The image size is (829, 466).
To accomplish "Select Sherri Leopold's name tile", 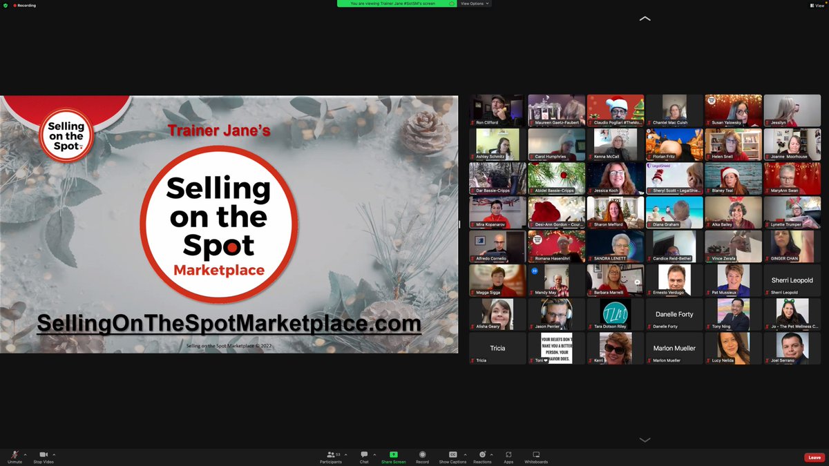I will point(792,280).
